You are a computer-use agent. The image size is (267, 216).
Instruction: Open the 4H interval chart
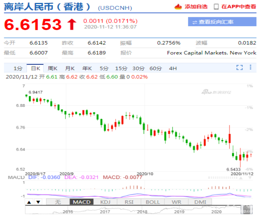173,68
